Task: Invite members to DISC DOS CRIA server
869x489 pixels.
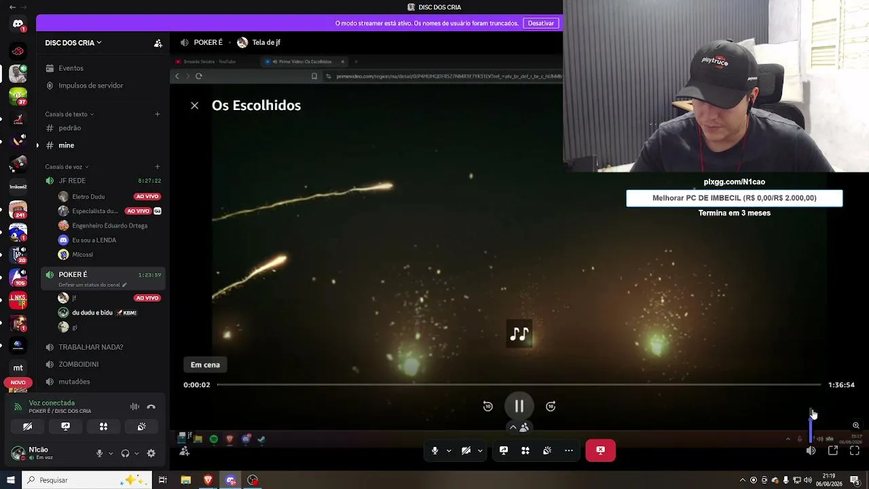Action: coord(158,43)
